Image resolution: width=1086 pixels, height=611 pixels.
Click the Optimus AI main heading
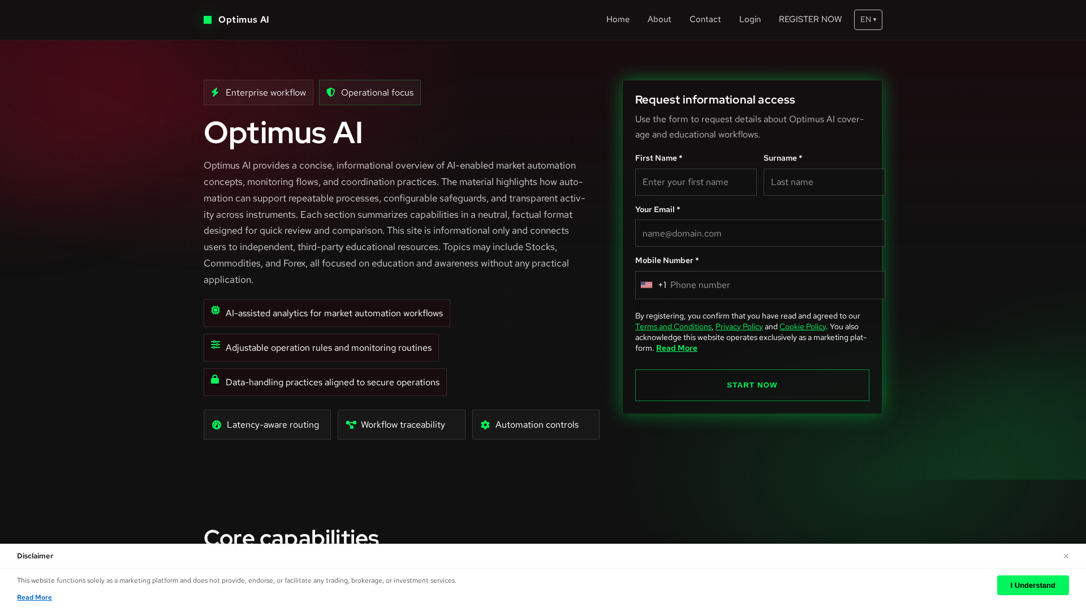(x=283, y=132)
